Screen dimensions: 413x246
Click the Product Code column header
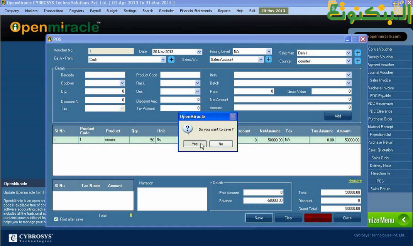(x=87, y=131)
